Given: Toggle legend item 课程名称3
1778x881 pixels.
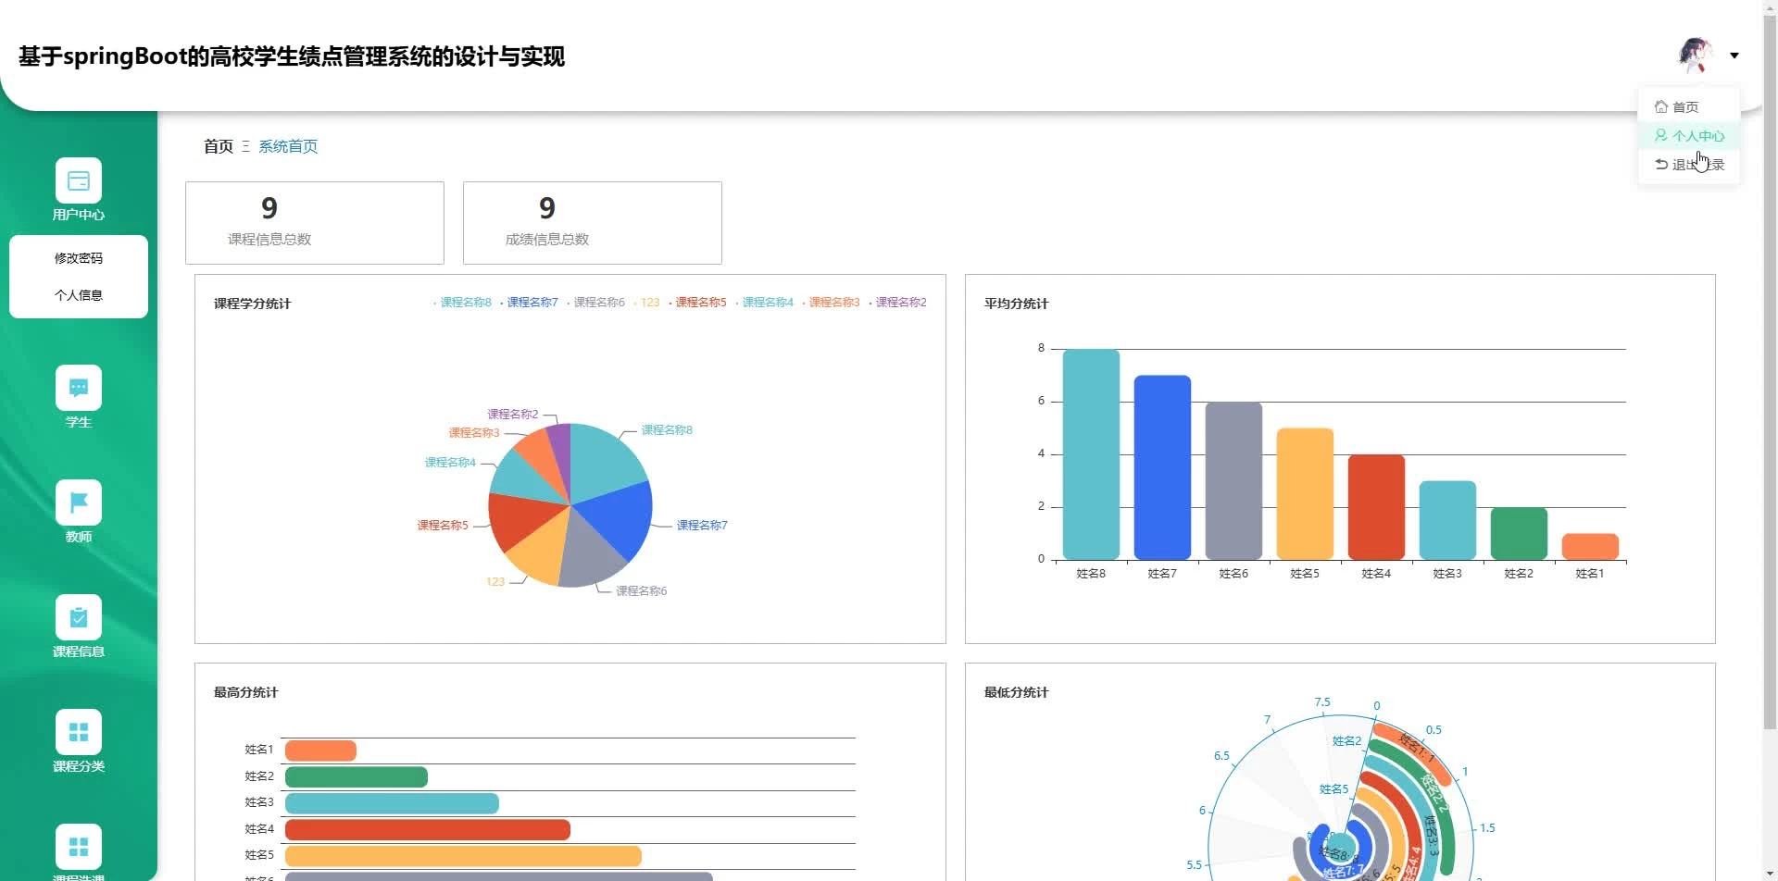Looking at the screenshot, I should pyautogui.click(x=831, y=303).
